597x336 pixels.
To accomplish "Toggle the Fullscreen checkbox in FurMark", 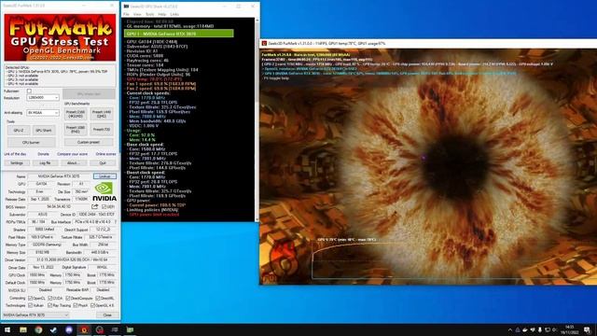I will pyautogui.click(x=29, y=91).
